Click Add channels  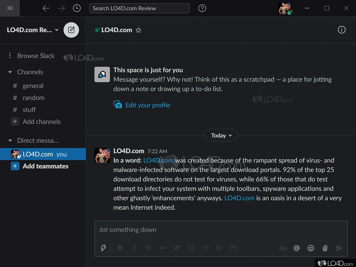[42, 122]
